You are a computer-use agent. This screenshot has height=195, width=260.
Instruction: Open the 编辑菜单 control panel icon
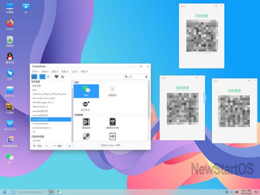click(x=86, y=123)
